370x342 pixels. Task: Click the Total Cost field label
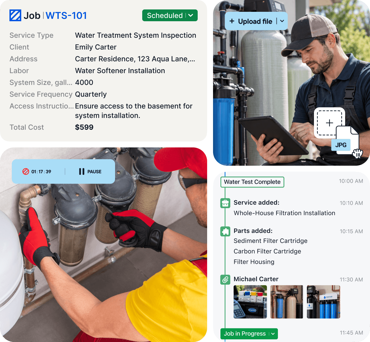point(27,127)
